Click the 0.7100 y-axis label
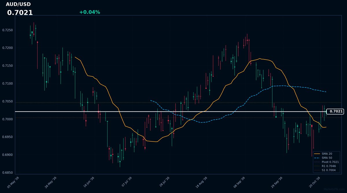 (7, 84)
